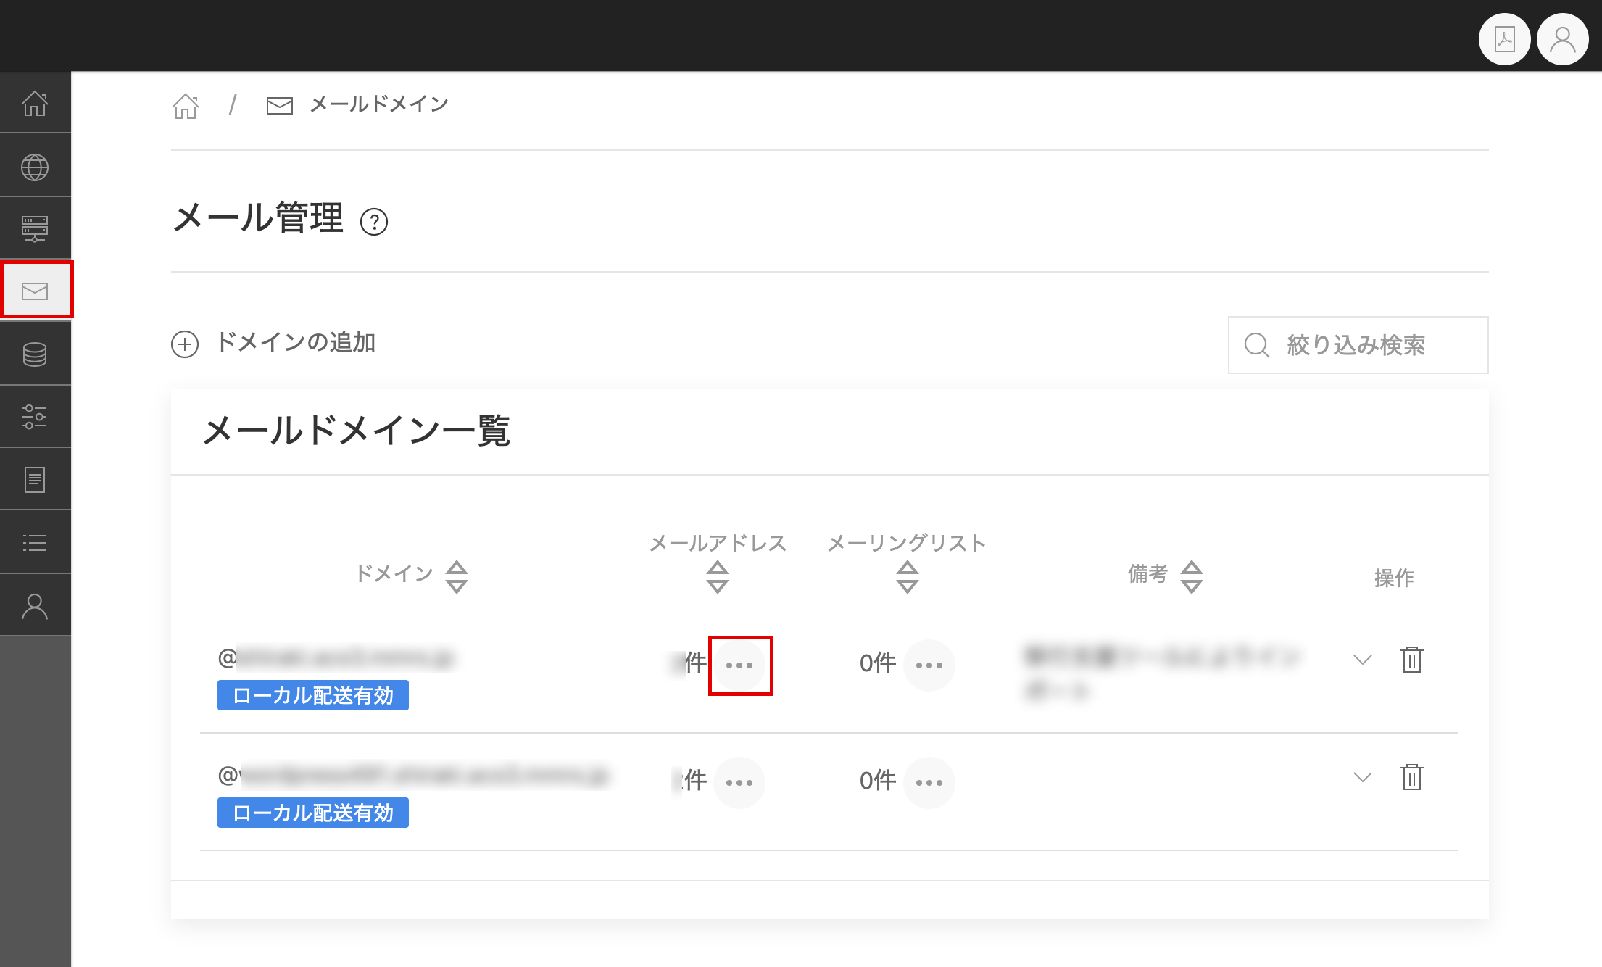1602x967 pixels.
Task: Open the database icon in the sidebar
Action: (35, 354)
